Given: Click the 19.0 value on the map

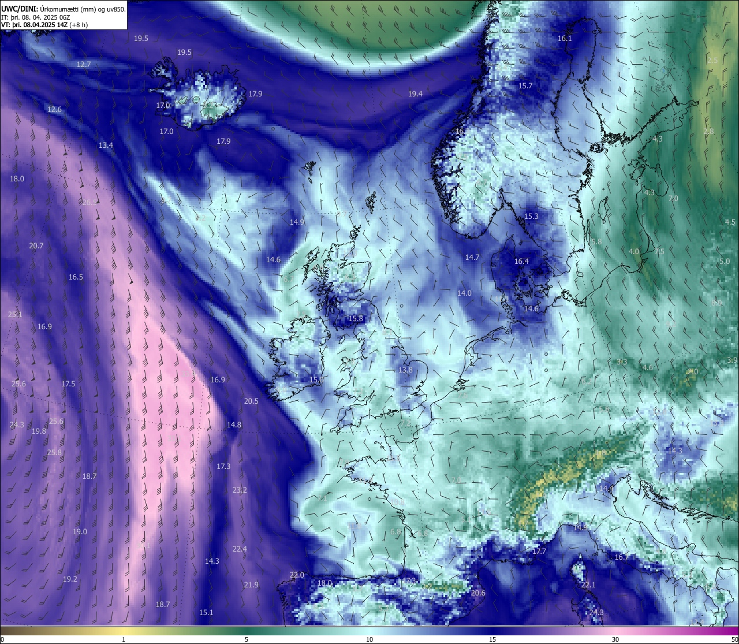Looking at the screenshot, I should click(x=80, y=531).
